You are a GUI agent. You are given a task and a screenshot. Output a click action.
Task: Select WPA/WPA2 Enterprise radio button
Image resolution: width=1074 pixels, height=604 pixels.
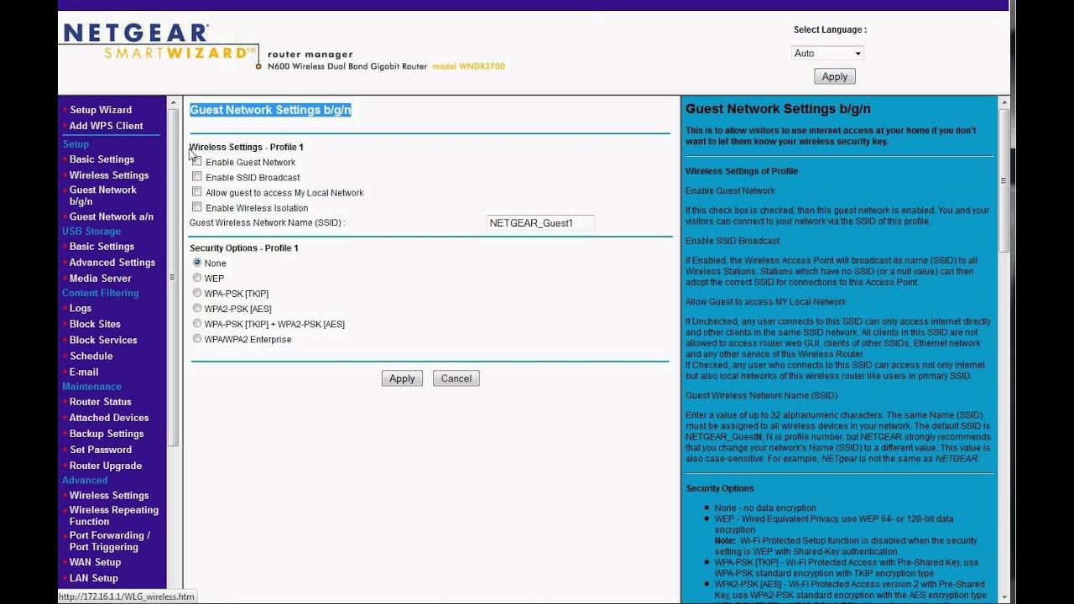197,339
